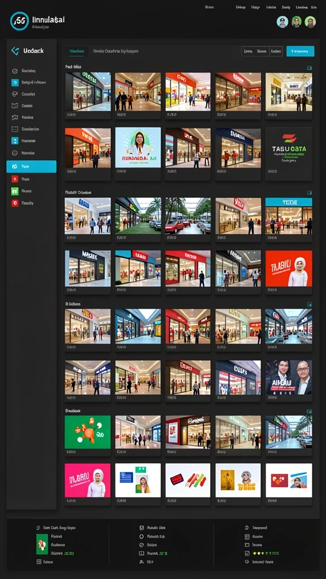Click the shield icon in footer middle column
The image size is (326, 579).
point(141,545)
